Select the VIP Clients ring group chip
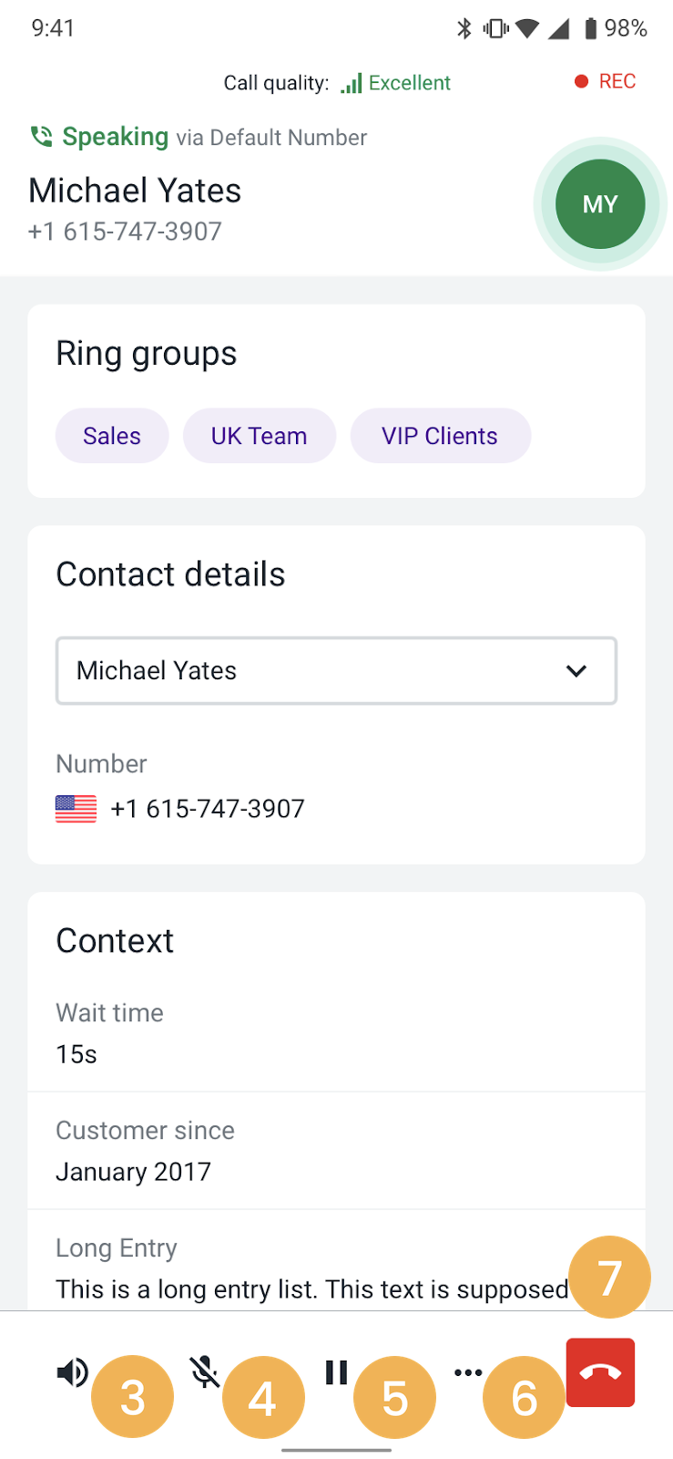The height and width of the screenshot is (1459, 673). tap(440, 436)
